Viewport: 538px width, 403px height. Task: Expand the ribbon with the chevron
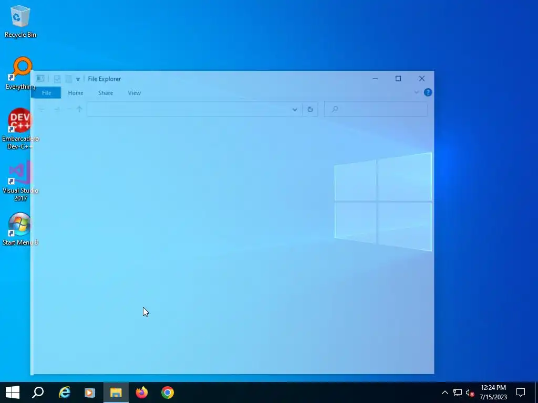click(x=416, y=92)
